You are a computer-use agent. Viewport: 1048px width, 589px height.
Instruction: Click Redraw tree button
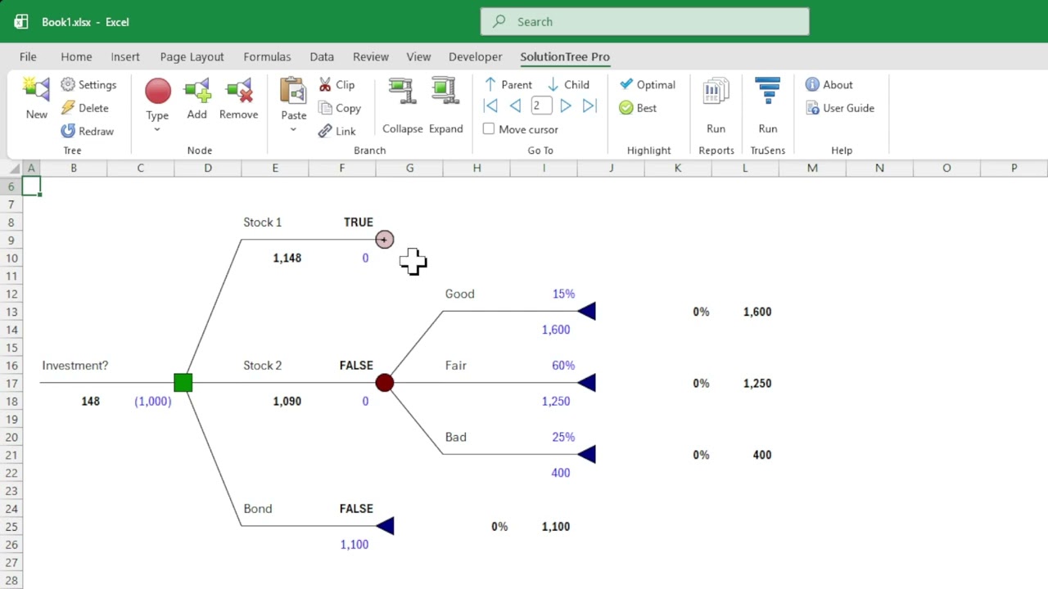[x=87, y=131]
